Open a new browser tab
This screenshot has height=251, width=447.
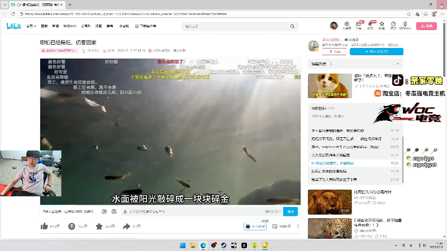point(70,4)
